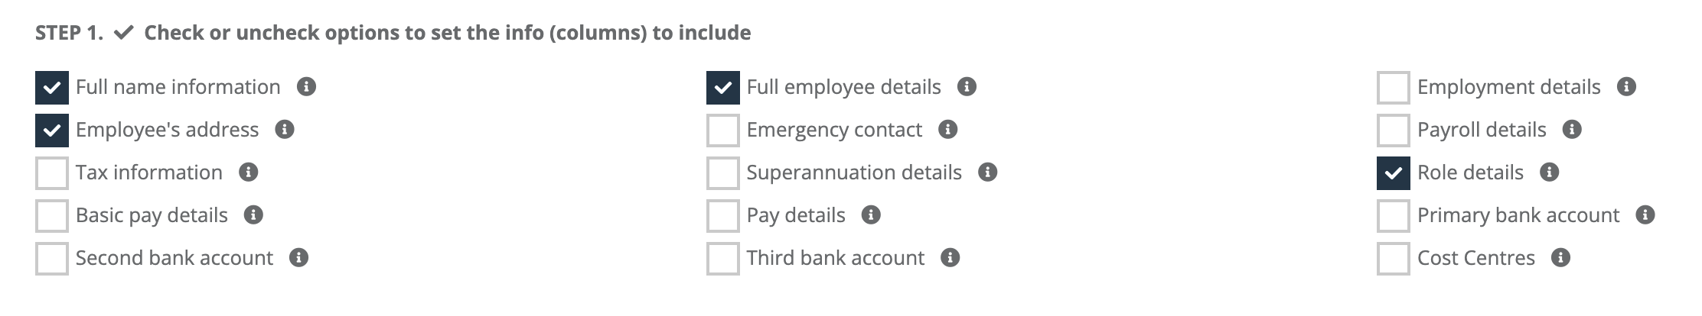Image resolution: width=1702 pixels, height=316 pixels.
Task: Click info icon beside Cost Centres
Action: 1560,258
